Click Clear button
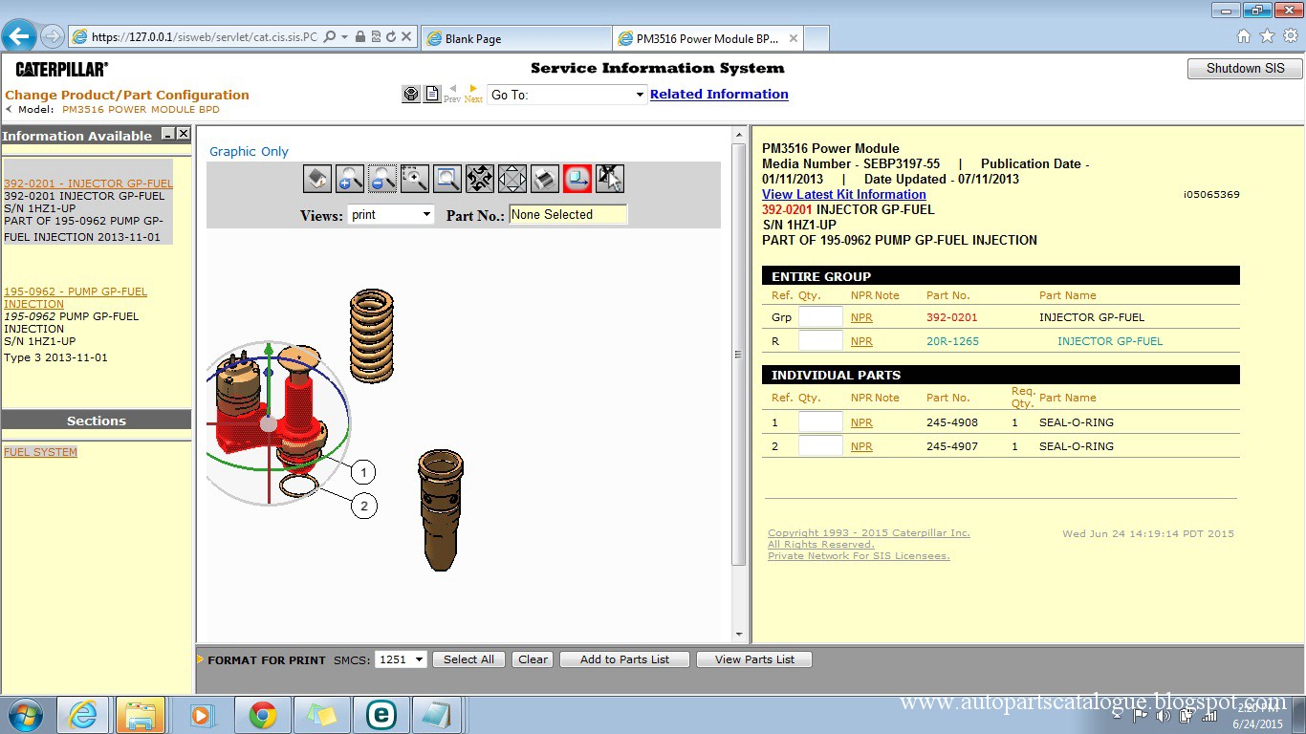 [533, 659]
